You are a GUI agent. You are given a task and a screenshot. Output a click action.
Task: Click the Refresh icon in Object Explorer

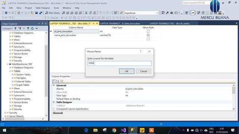pyautogui.click(x=32, y=28)
